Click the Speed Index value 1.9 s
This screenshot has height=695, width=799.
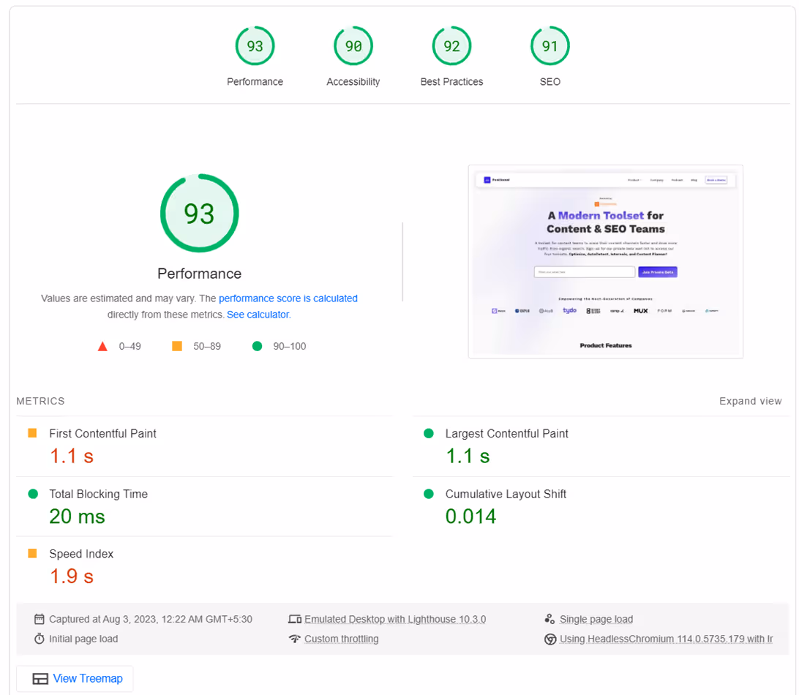72,576
